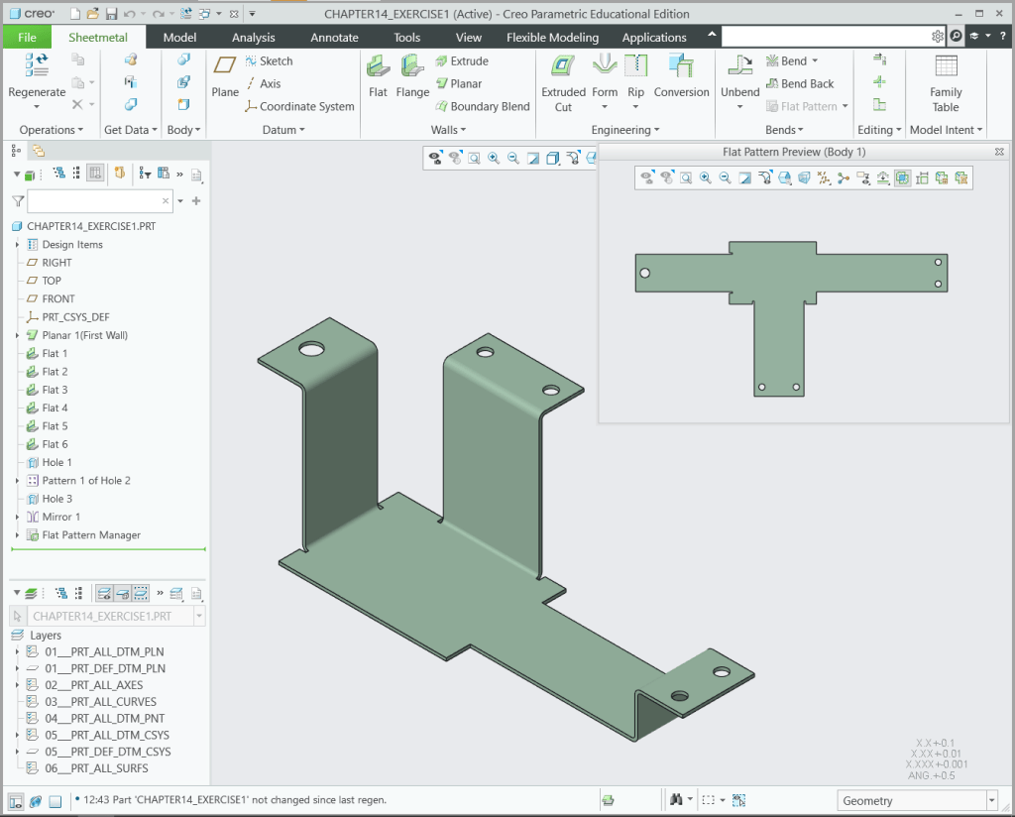
Task: Select the Plane datum tool
Action: coord(225,75)
